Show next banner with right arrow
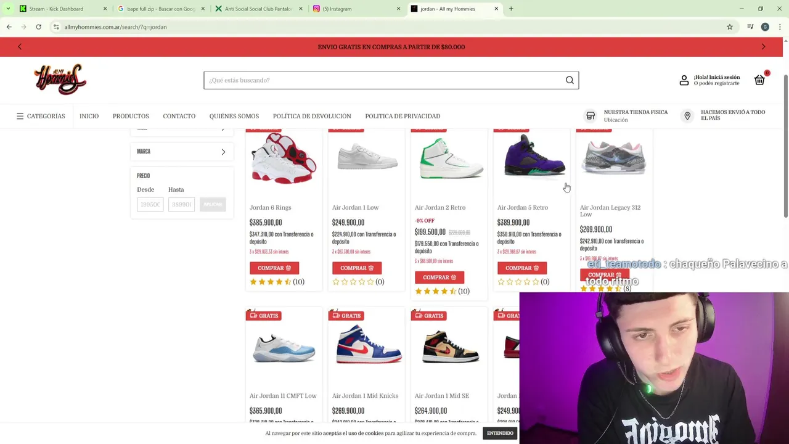Image resolution: width=789 pixels, height=444 pixels. [763, 47]
